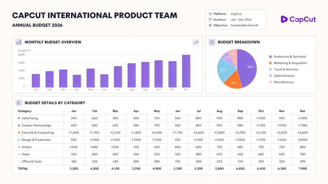The height and width of the screenshot is (184, 328).
Task: Click the Creator Partnerships row bullet dot
Action: click(x=19, y=125)
